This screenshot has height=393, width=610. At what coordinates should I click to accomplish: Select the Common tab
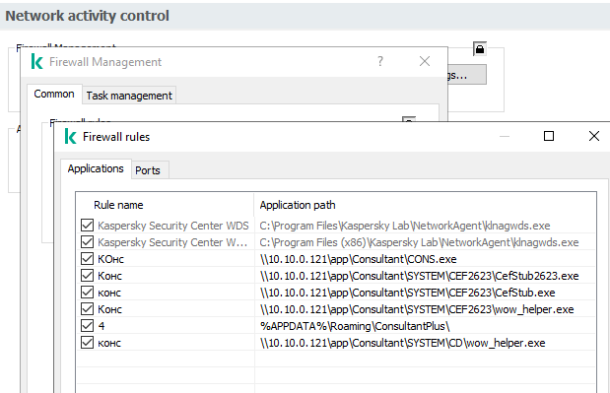[54, 95]
